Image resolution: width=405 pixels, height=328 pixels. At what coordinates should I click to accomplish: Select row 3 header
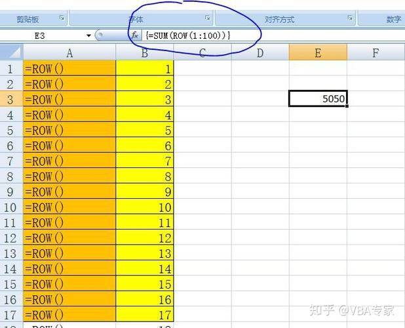click(11, 99)
